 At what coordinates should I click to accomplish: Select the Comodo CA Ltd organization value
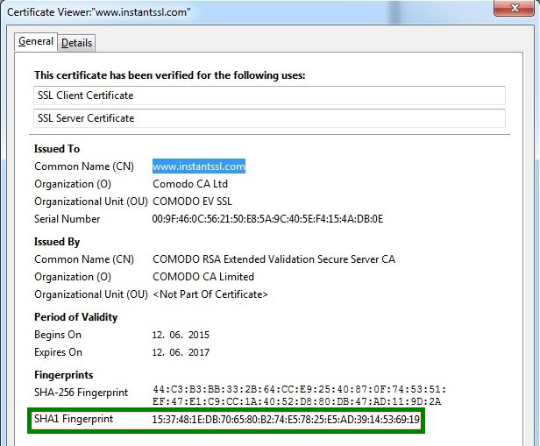point(190,184)
